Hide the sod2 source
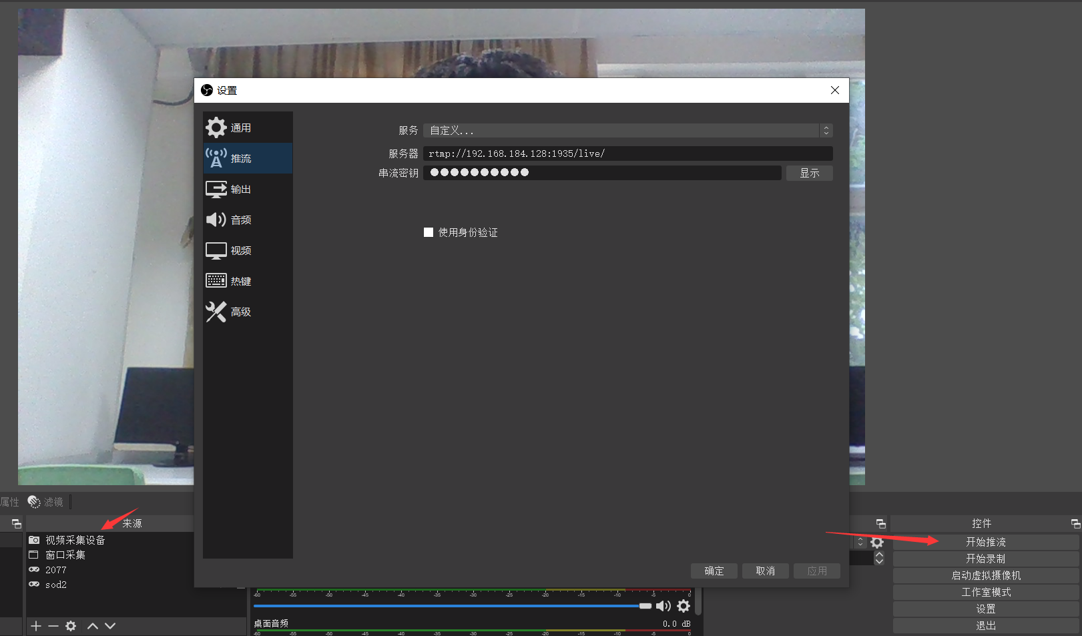Image resolution: width=1082 pixels, height=636 pixels. point(34,584)
